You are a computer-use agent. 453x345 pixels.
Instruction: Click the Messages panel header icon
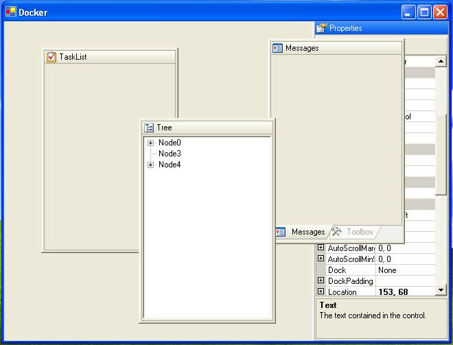[277, 48]
